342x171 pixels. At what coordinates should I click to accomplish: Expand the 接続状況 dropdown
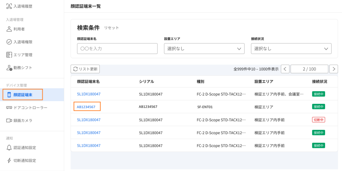(x=291, y=49)
